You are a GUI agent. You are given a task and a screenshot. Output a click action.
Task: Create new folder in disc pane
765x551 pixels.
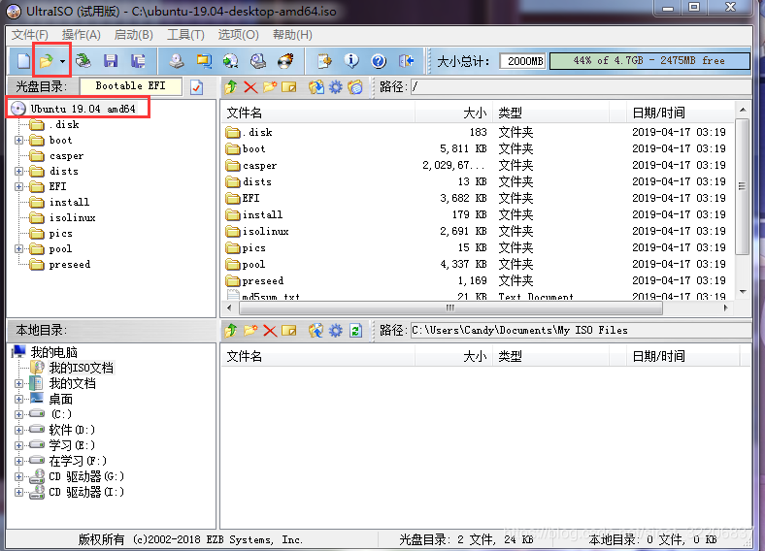270,87
